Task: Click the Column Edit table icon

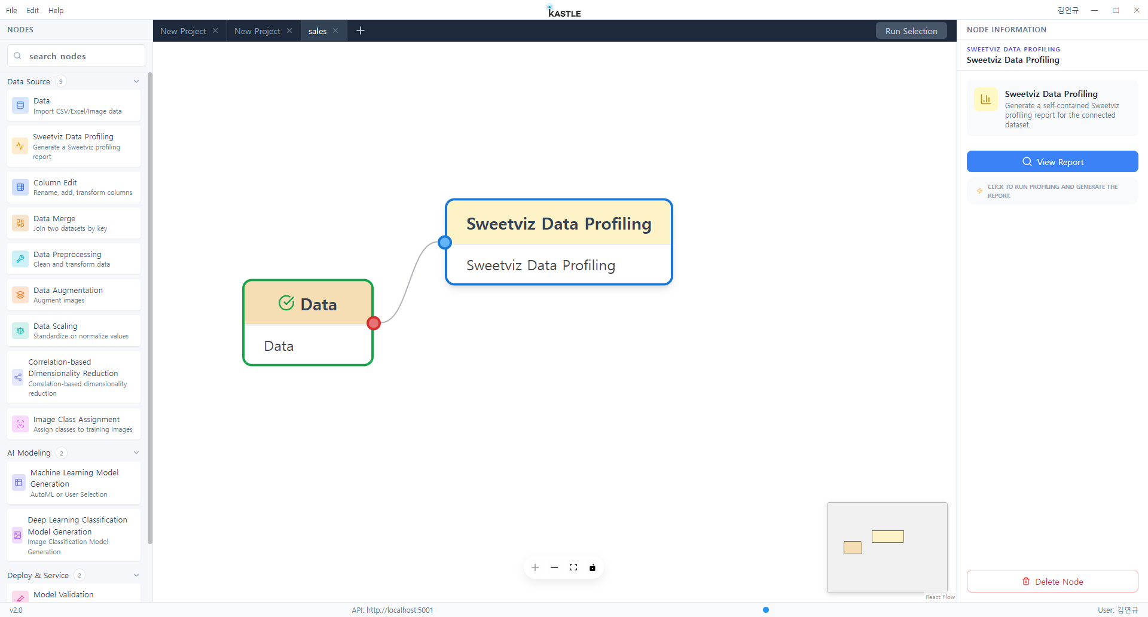Action: 20,187
